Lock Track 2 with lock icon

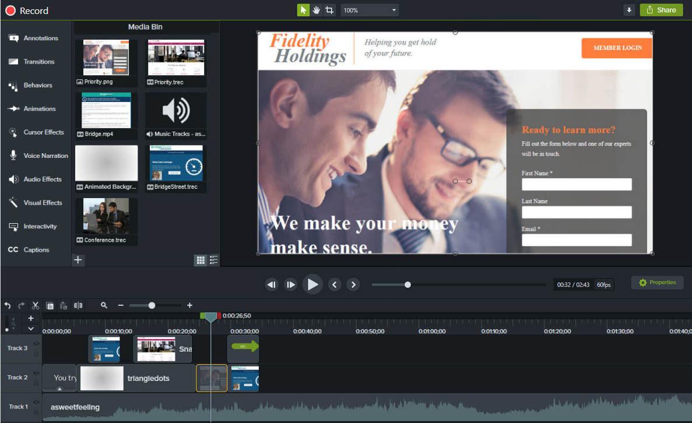point(36,383)
